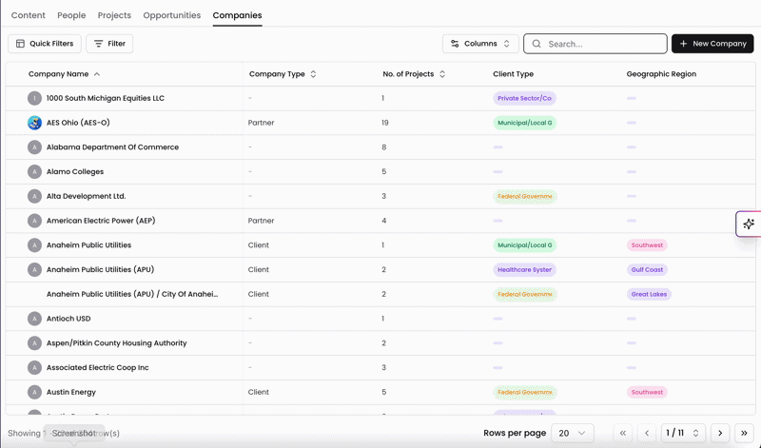The image size is (761, 448).
Task: Open Aspen/Pitkin County Housing Authority
Action: point(116,342)
